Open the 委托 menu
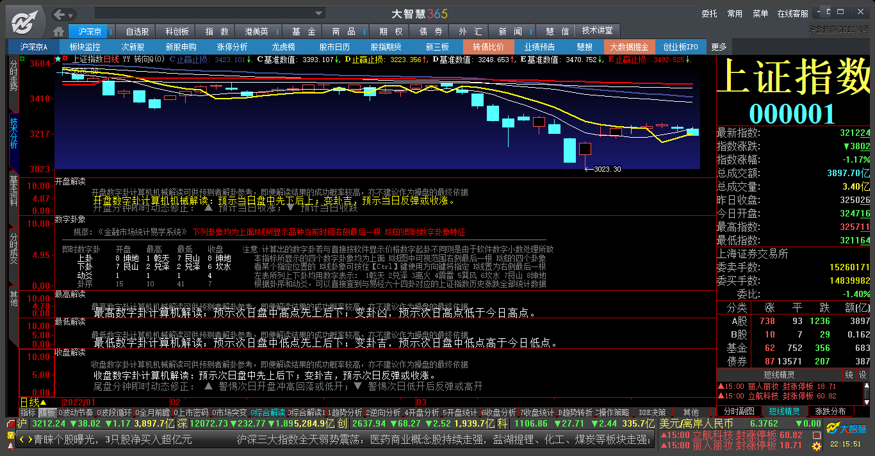875x456 pixels. point(709,13)
